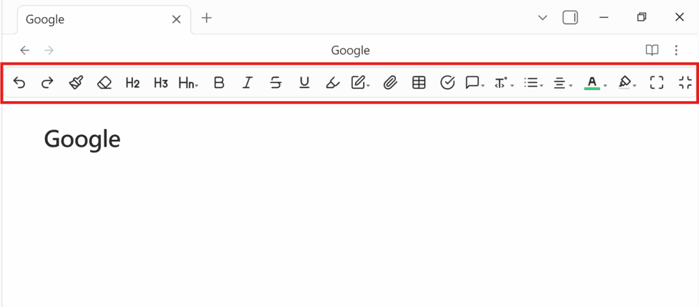
Task: Click the green-underlined font color A
Action: 592,83
